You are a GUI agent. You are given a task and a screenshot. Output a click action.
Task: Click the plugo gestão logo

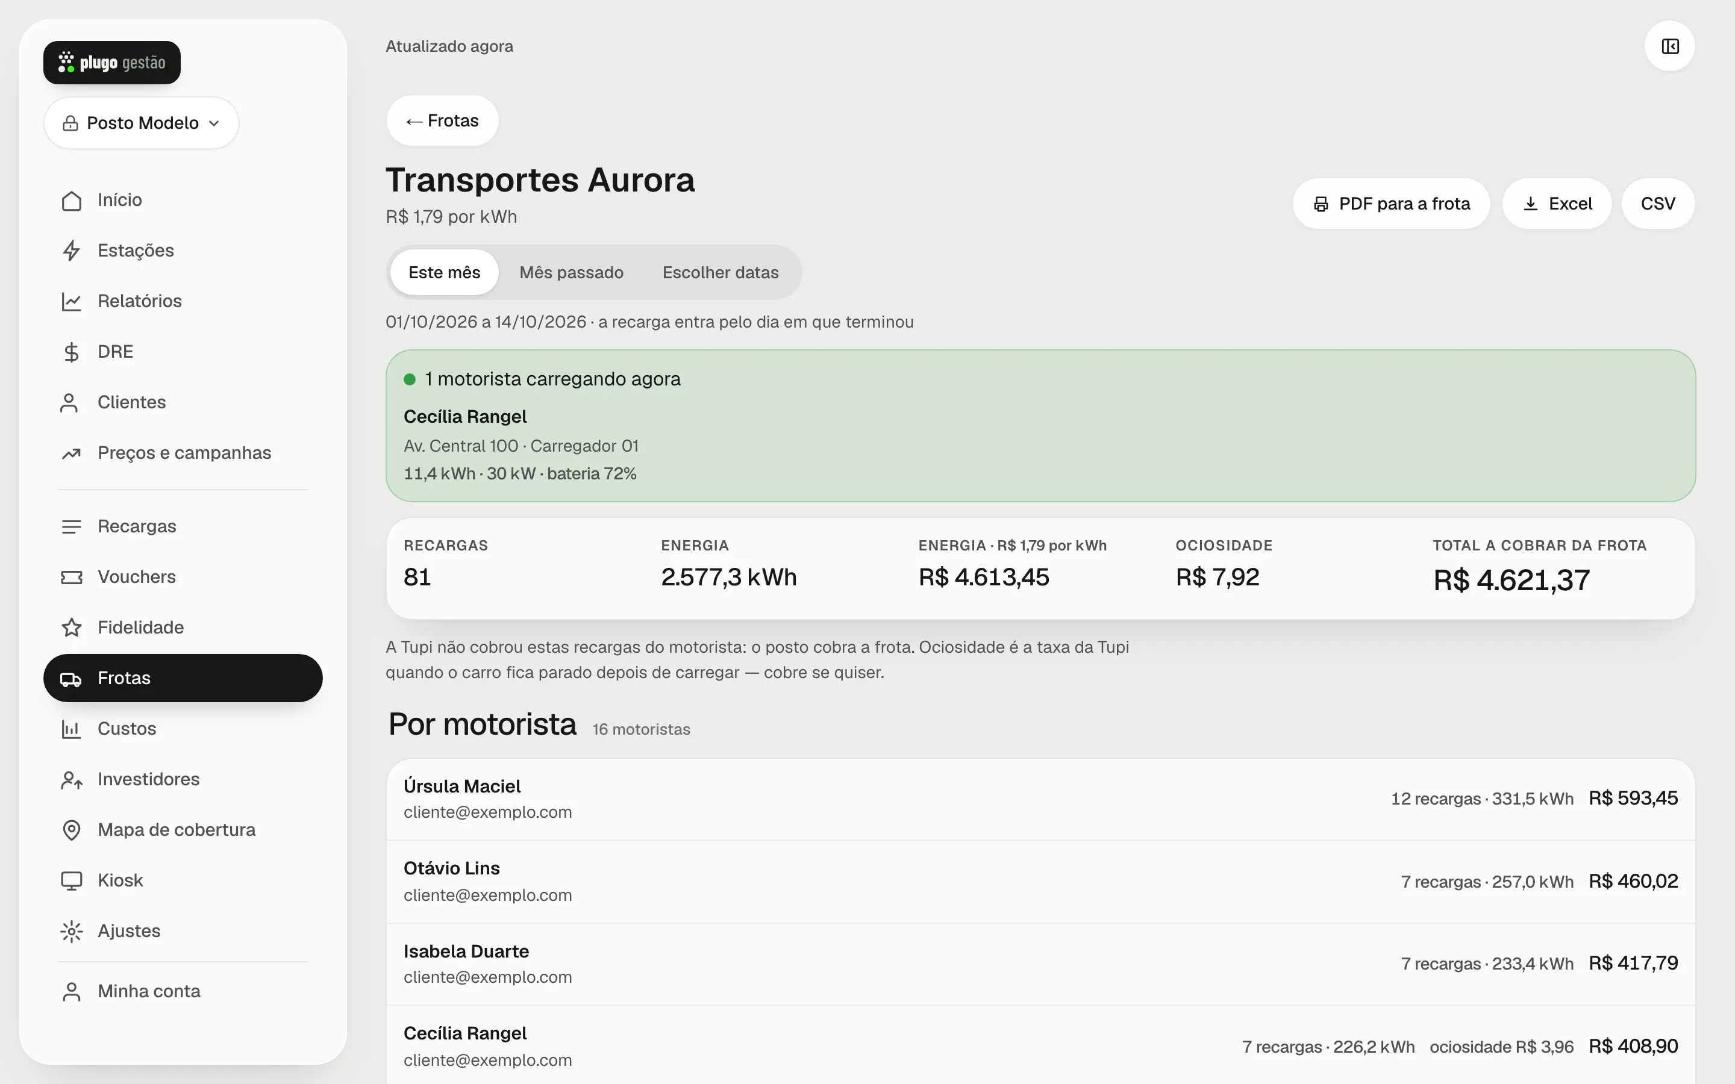(112, 63)
